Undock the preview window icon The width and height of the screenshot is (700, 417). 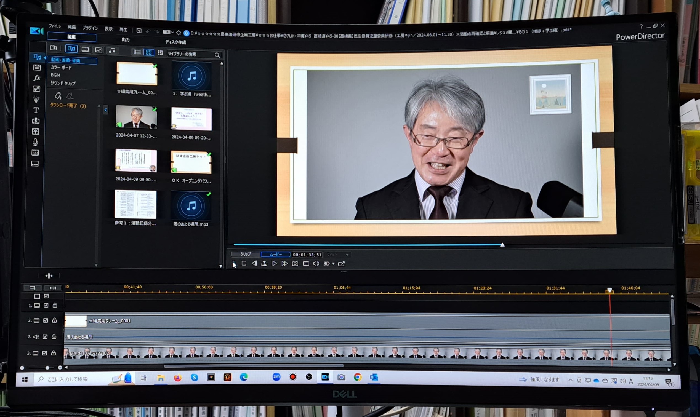click(341, 264)
